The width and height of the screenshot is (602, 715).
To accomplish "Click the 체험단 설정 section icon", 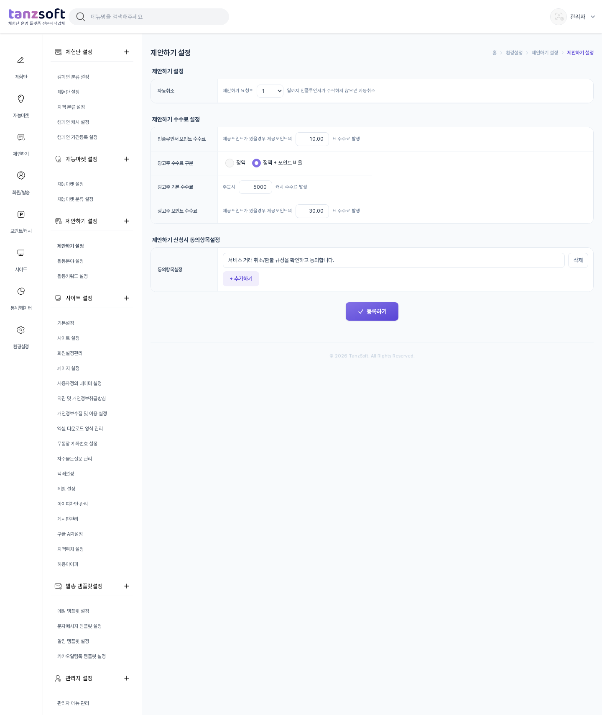I will pyautogui.click(x=58, y=52).
